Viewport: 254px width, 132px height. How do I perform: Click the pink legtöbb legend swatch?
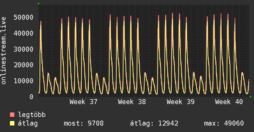(x=12, y=115)
